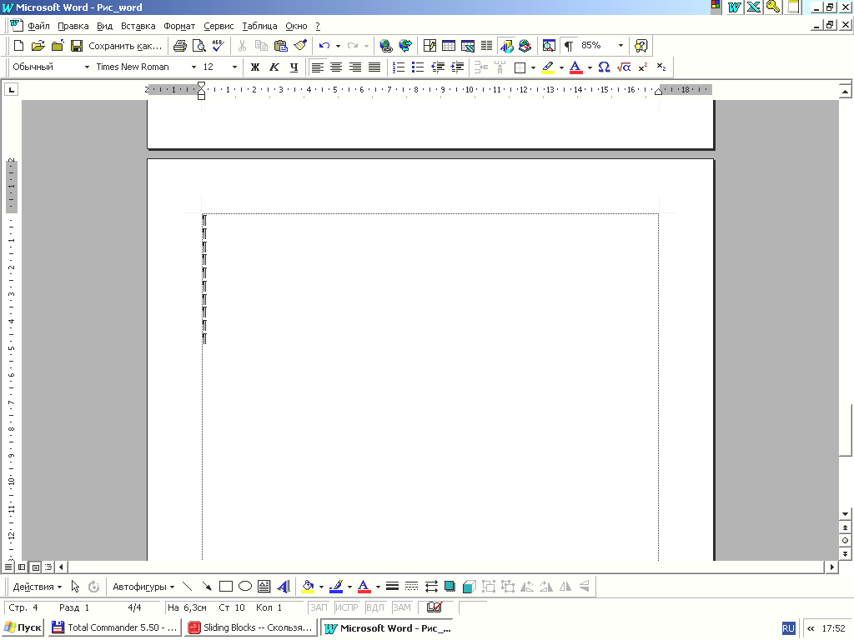The image size is (854, 640).
Task: Open highlight color dropdown arrow
Action: [x=561, y=67]
